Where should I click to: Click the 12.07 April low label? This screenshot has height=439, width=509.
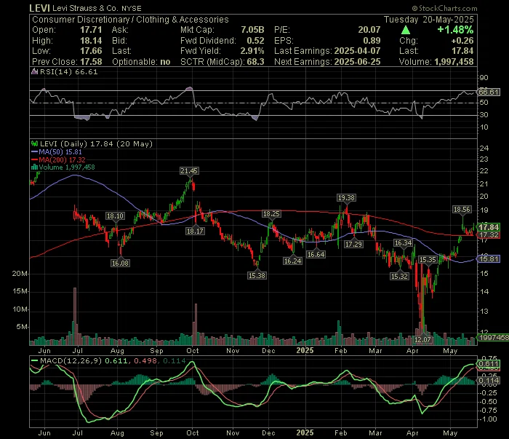tap(422, 340)
